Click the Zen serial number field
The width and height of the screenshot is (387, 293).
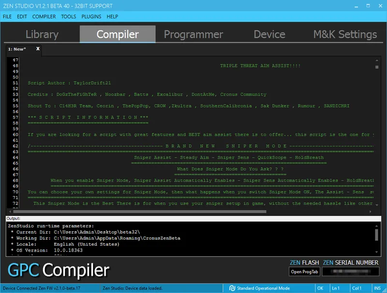(350, 272)
